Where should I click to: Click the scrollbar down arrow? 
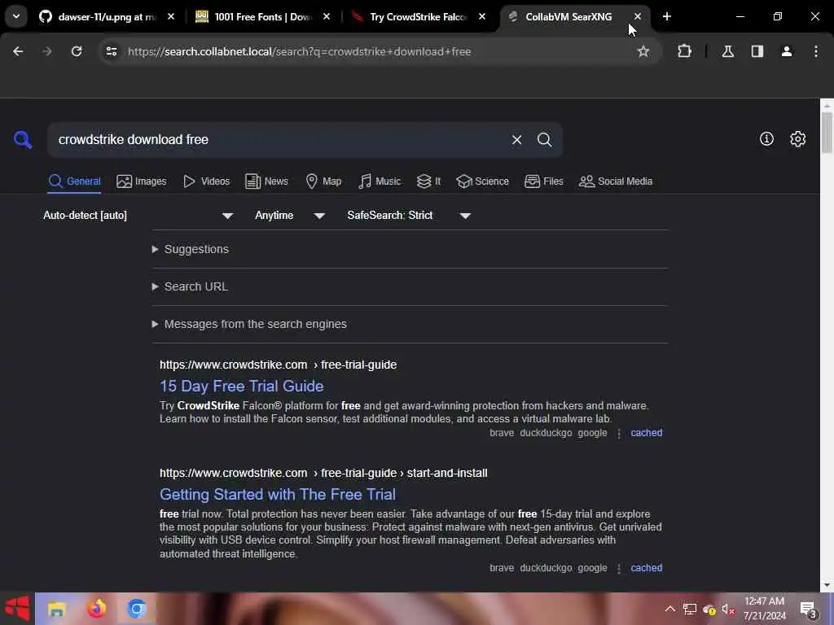[827, 585]
